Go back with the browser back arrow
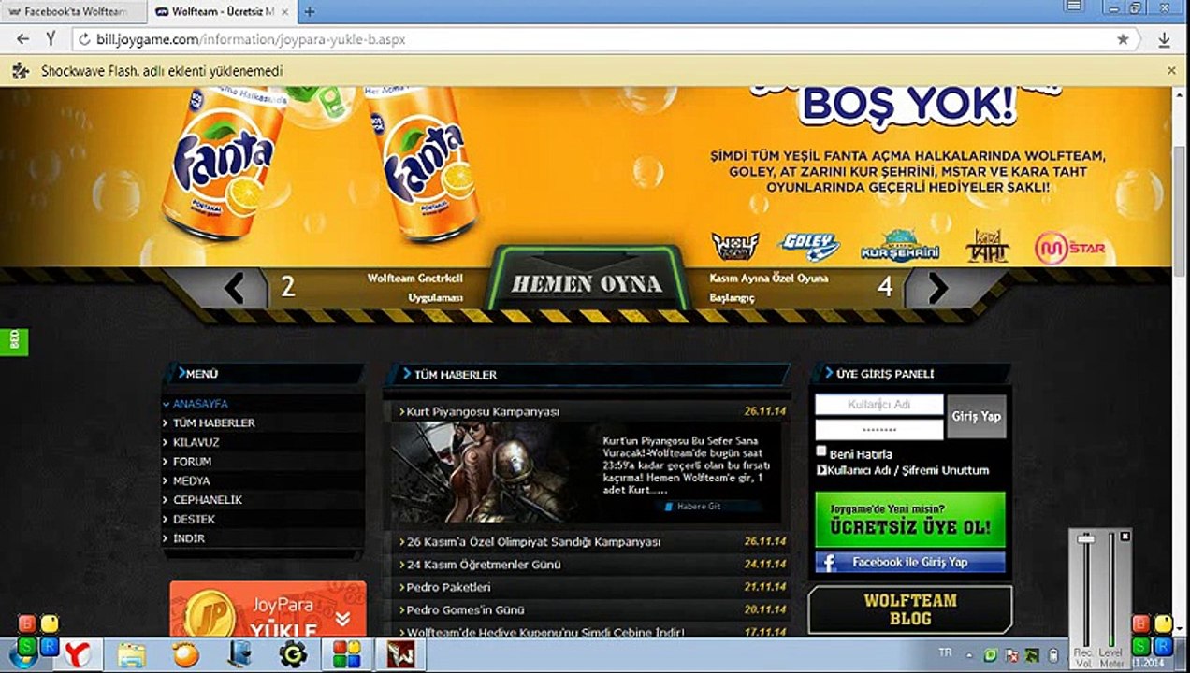Screen dimensions: 1190x673 point(23,40)
